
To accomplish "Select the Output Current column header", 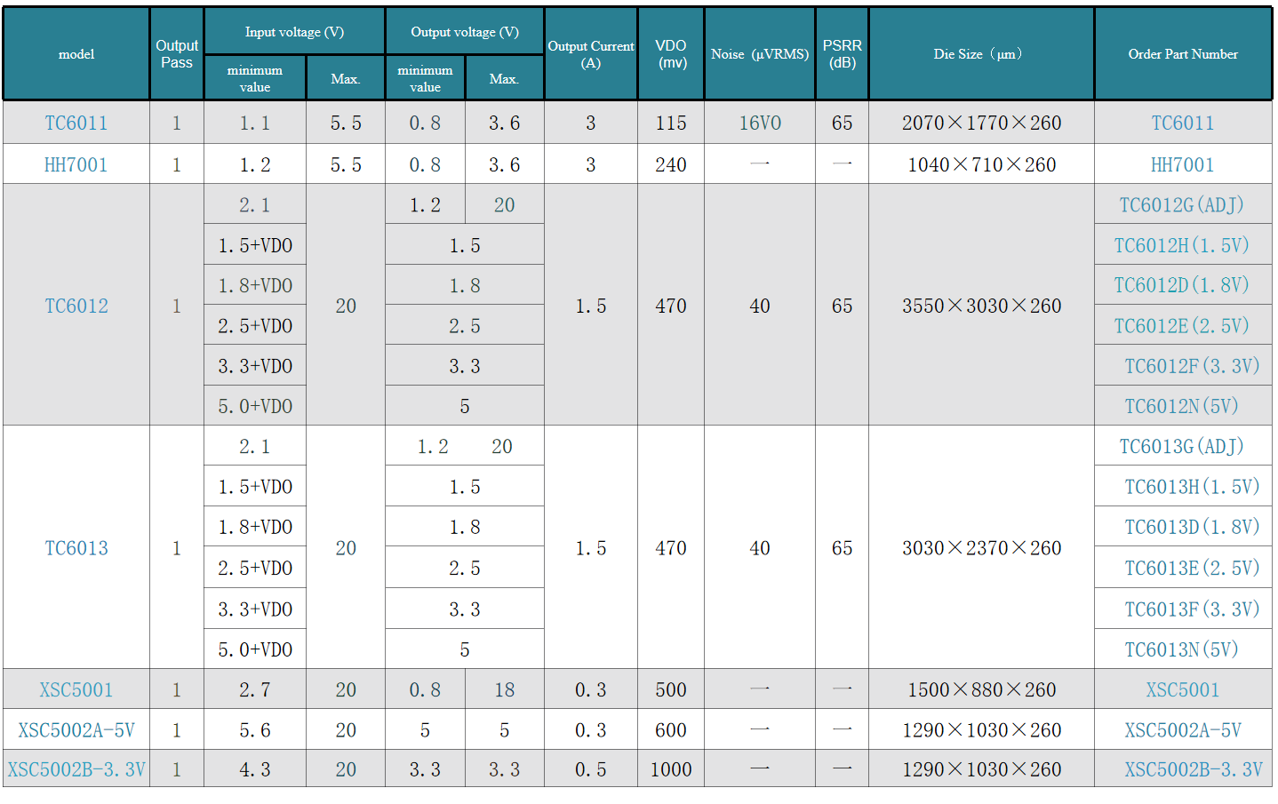I will (591, 54).
